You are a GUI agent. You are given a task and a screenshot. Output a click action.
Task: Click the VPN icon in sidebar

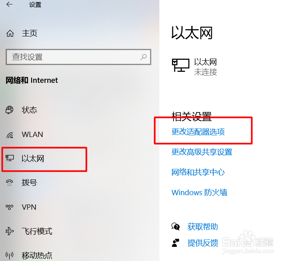click(x=9, y=207)
